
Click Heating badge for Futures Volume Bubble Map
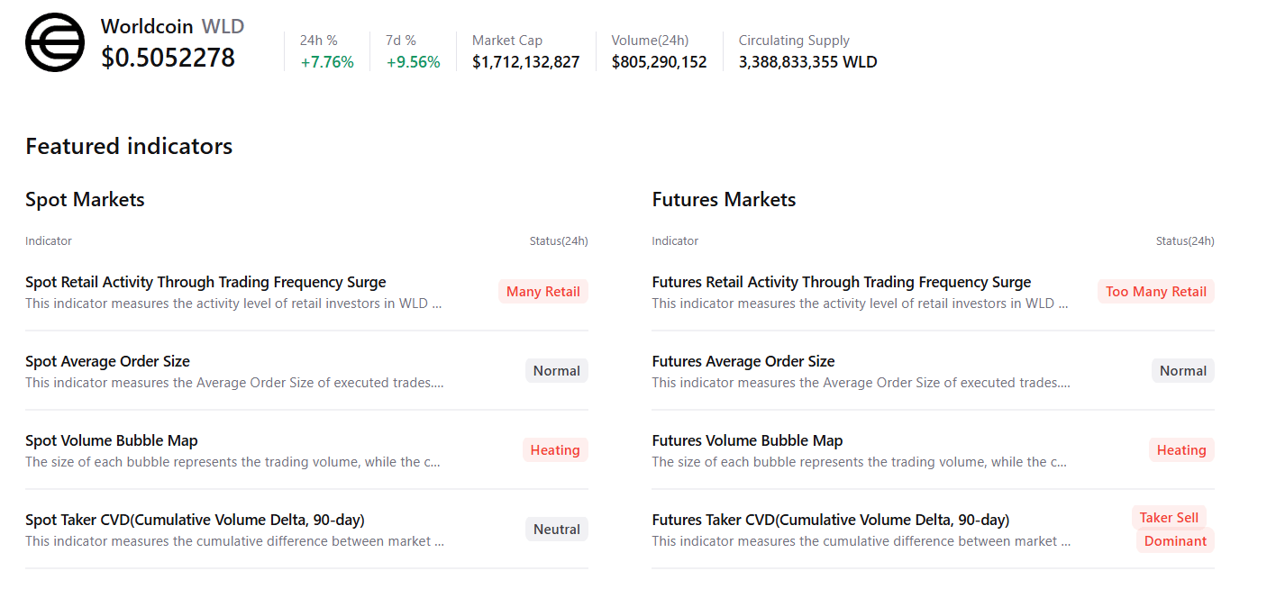tap(1181, 449)
